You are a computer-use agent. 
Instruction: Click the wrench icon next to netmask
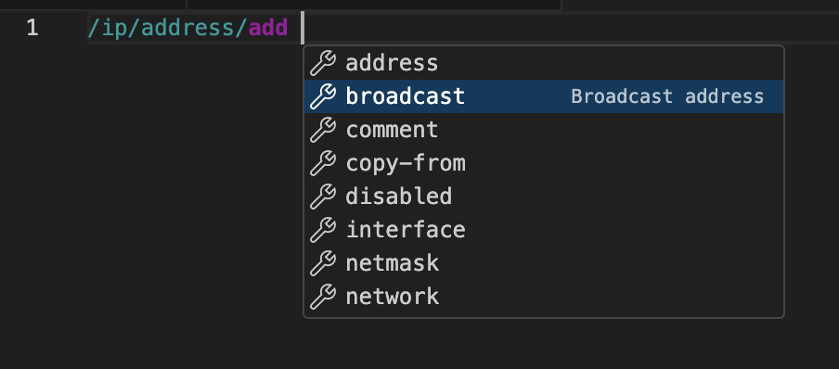[x=323, y=263]
